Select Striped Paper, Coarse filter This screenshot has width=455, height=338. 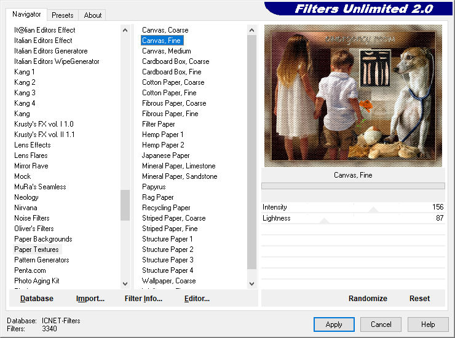tap(174, 218)
